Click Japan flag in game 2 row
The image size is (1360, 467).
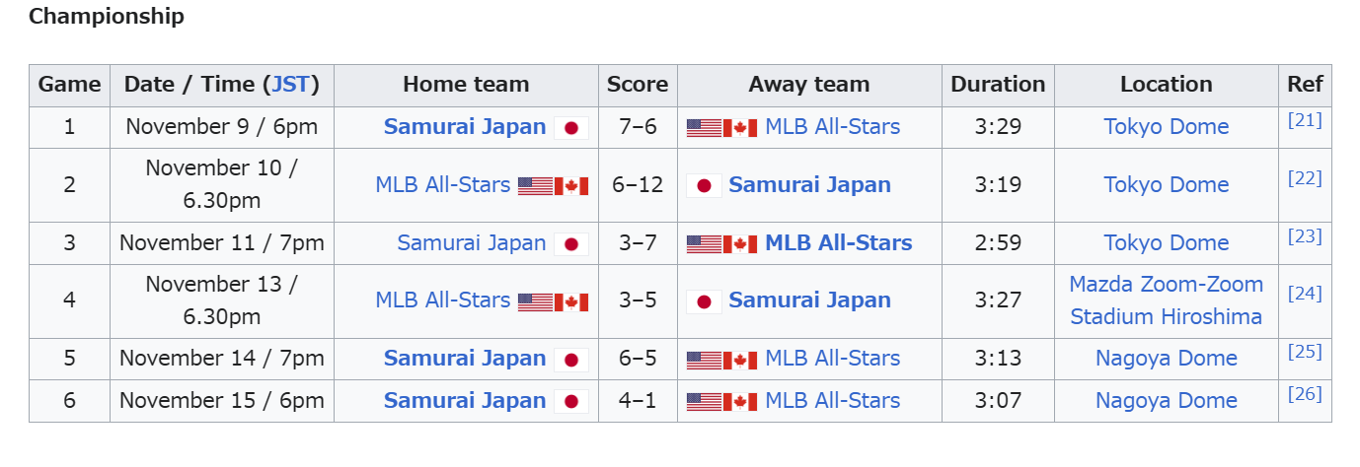click(x=704, y=186)
